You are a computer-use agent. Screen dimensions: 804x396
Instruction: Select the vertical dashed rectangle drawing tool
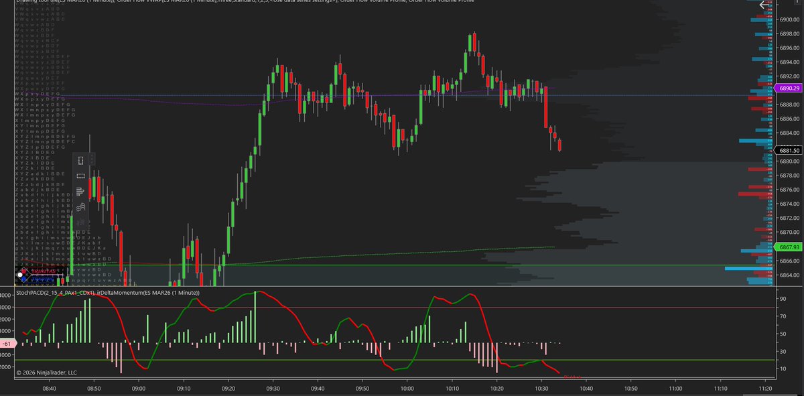coord(80,160)
